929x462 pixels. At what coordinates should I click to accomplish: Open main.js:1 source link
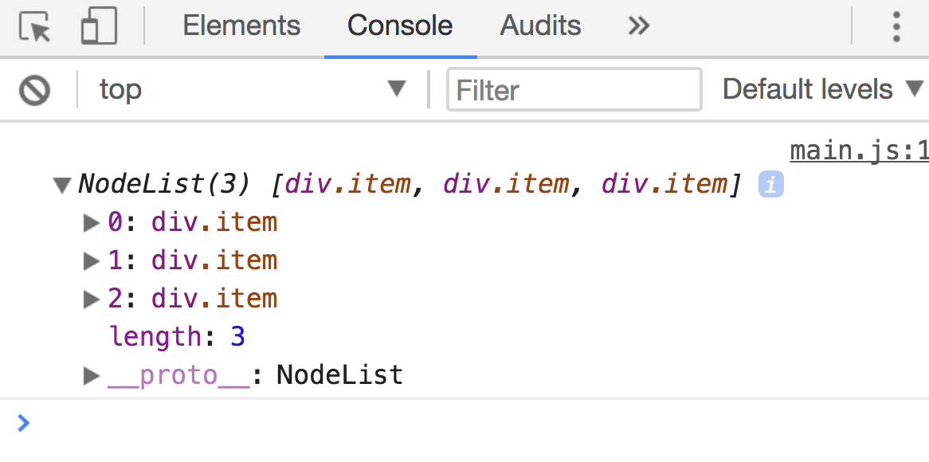[x=859, y=150]
